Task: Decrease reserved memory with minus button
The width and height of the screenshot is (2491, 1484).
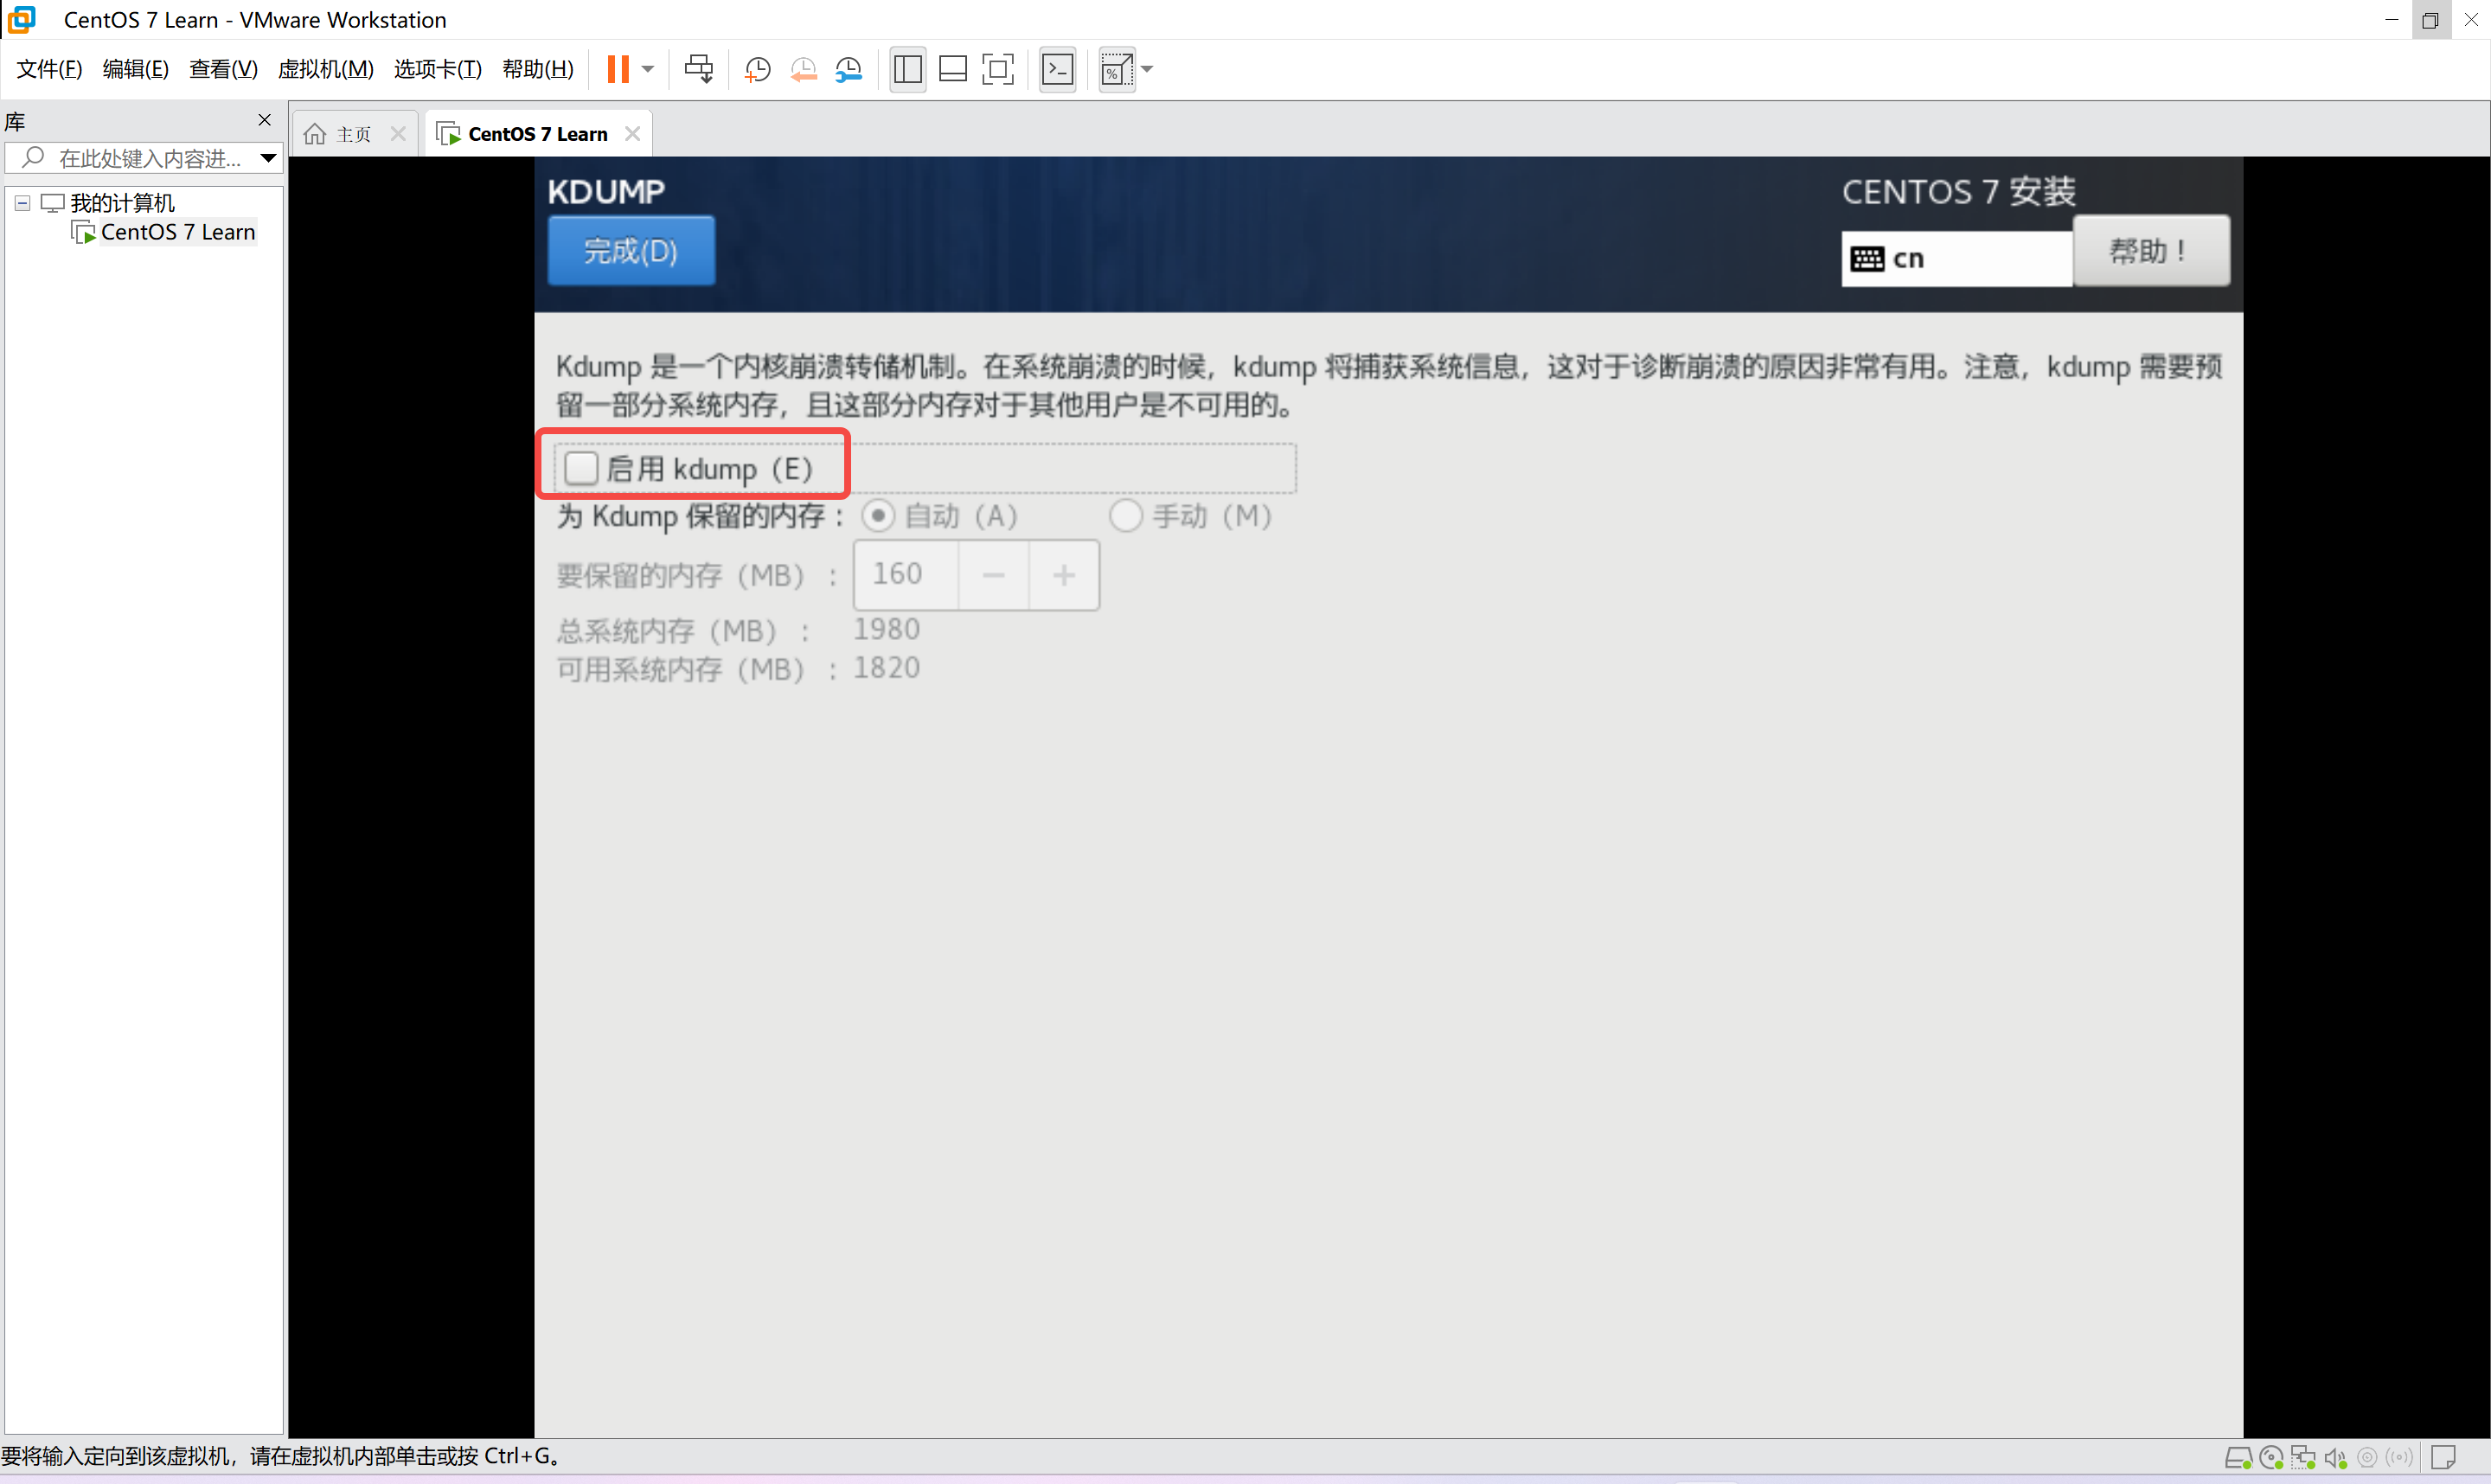Action: (x=993, y=575)
